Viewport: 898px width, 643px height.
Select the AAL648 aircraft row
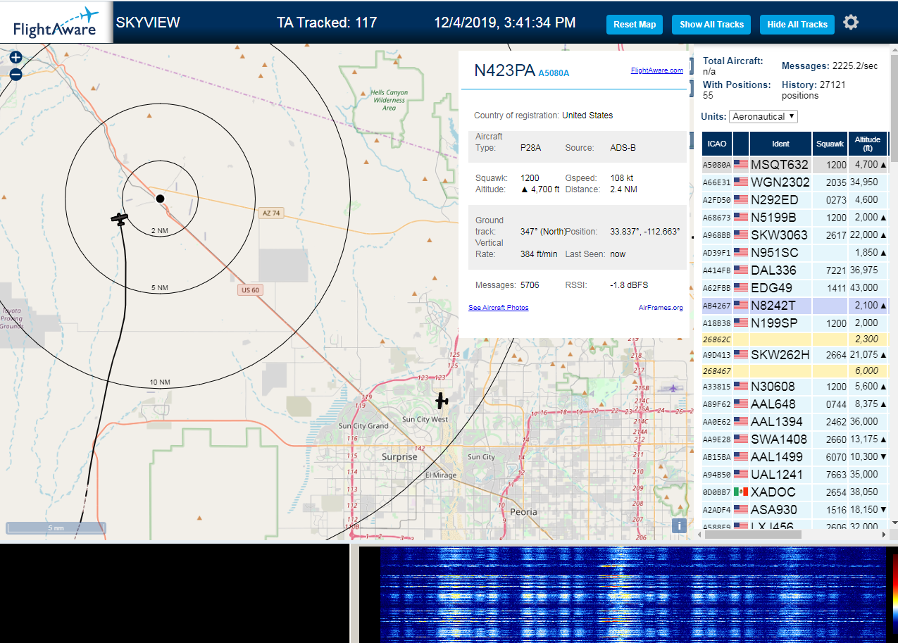(794, 404)
